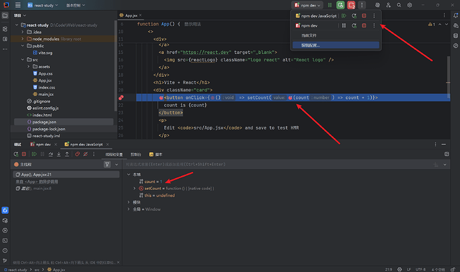This screenshot has width=460, height=272.
Task: Minimize the debug tool window panel
Action: click(x=443, y=145)
